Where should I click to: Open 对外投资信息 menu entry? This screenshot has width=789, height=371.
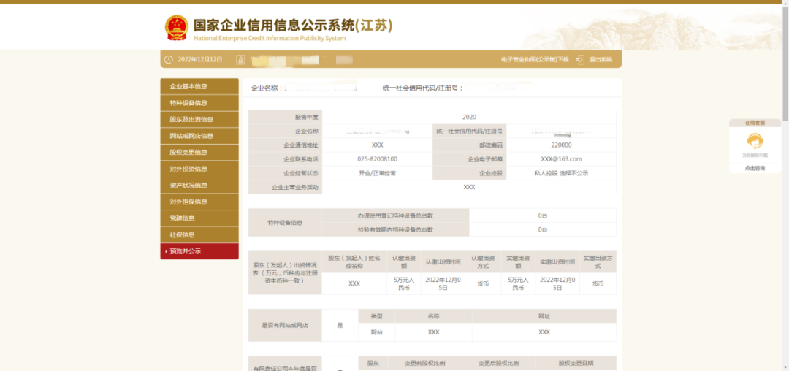[x=199, y=169]
